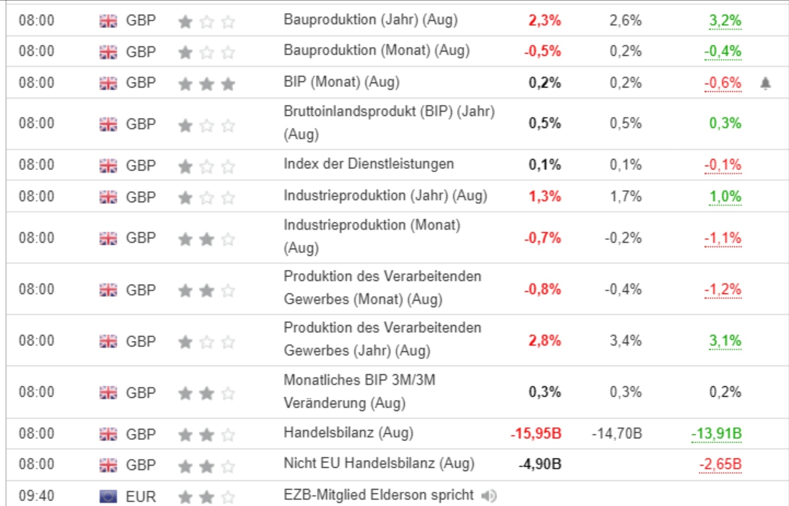Open Industrieproduktion (Jahr) (Aug) details

pos(385,196)
